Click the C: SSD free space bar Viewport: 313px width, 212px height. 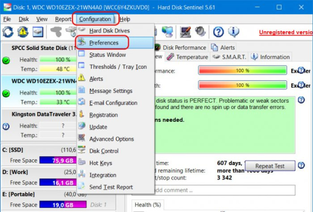[x=57, y=160]
